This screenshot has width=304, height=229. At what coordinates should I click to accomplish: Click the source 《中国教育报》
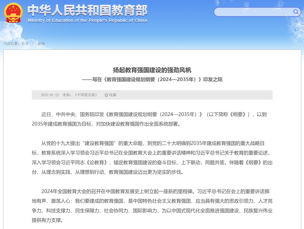coord(86,95)
